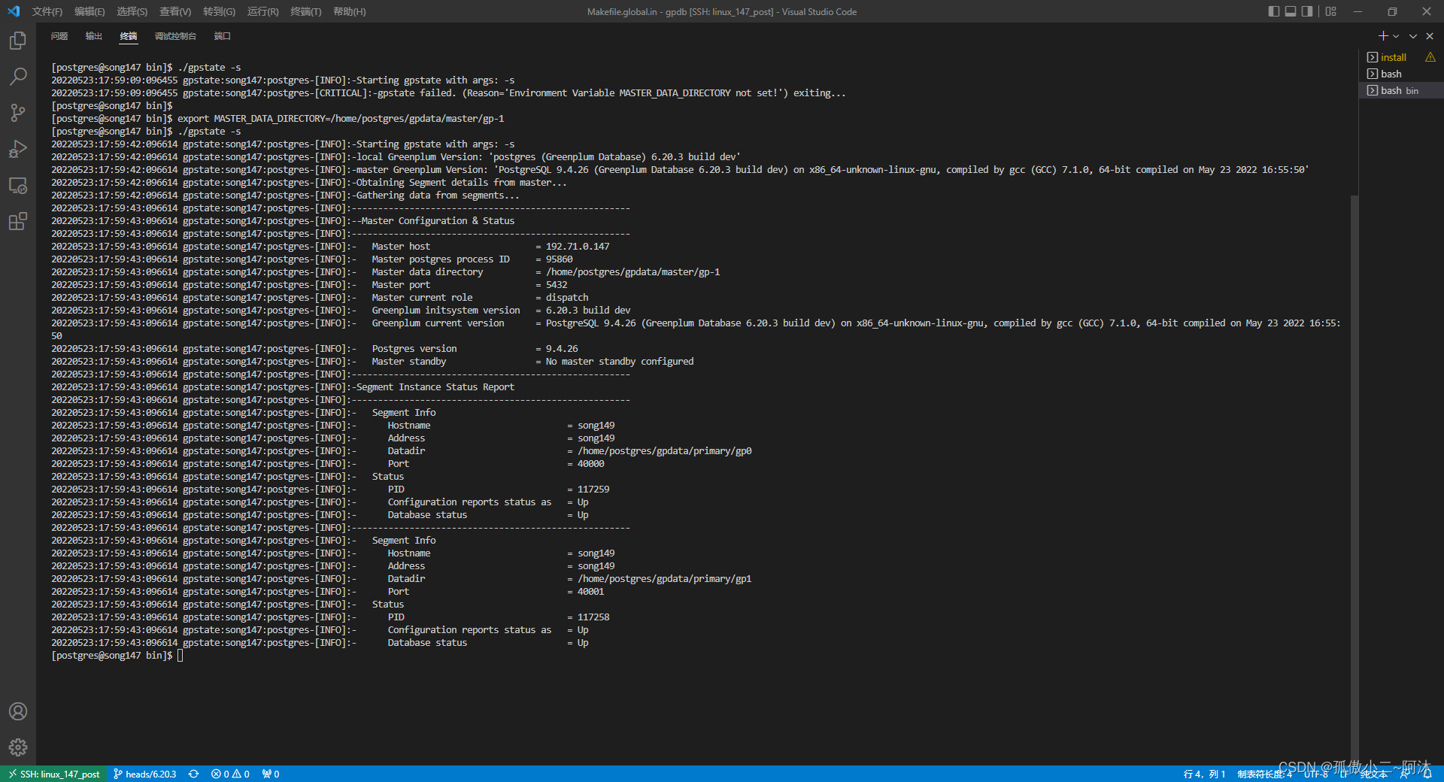Click the Port value 40001

coord(590,592)
